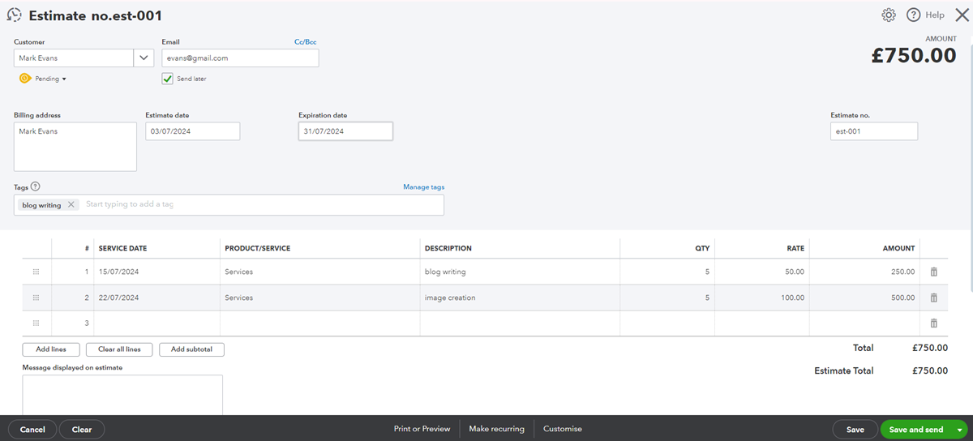Click the QTY cell of image creation row
973x441 pixels.
click(667, 298)
